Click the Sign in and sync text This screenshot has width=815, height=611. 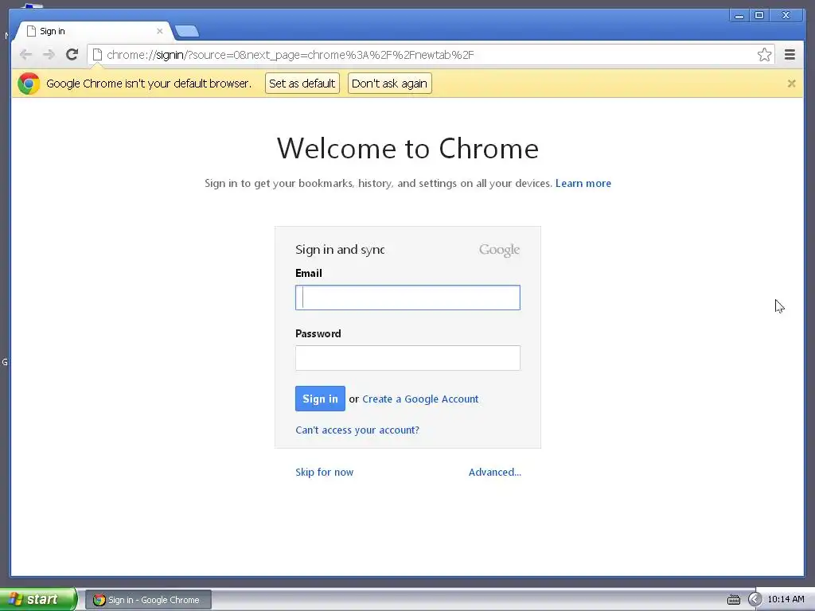pos(340,249)
